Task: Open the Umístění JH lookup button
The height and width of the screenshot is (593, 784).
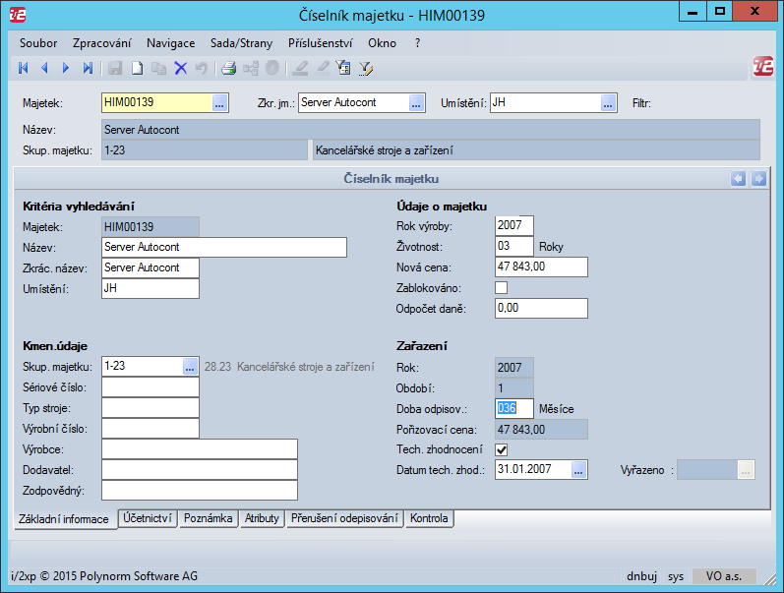Action: [608, 103]
